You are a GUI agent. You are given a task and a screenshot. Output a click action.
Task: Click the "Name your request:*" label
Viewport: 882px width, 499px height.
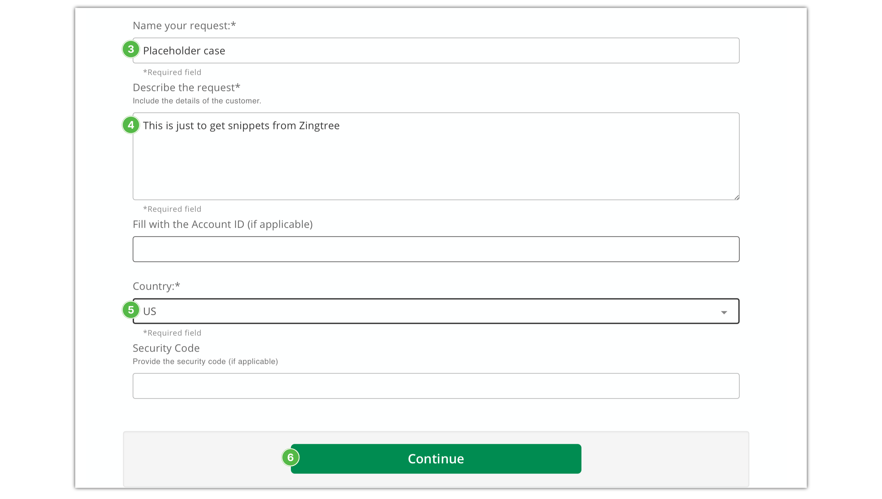tap(184, 26)
